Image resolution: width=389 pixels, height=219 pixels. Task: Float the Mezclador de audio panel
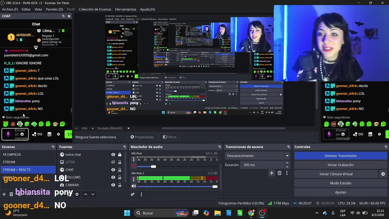[220, 147]
